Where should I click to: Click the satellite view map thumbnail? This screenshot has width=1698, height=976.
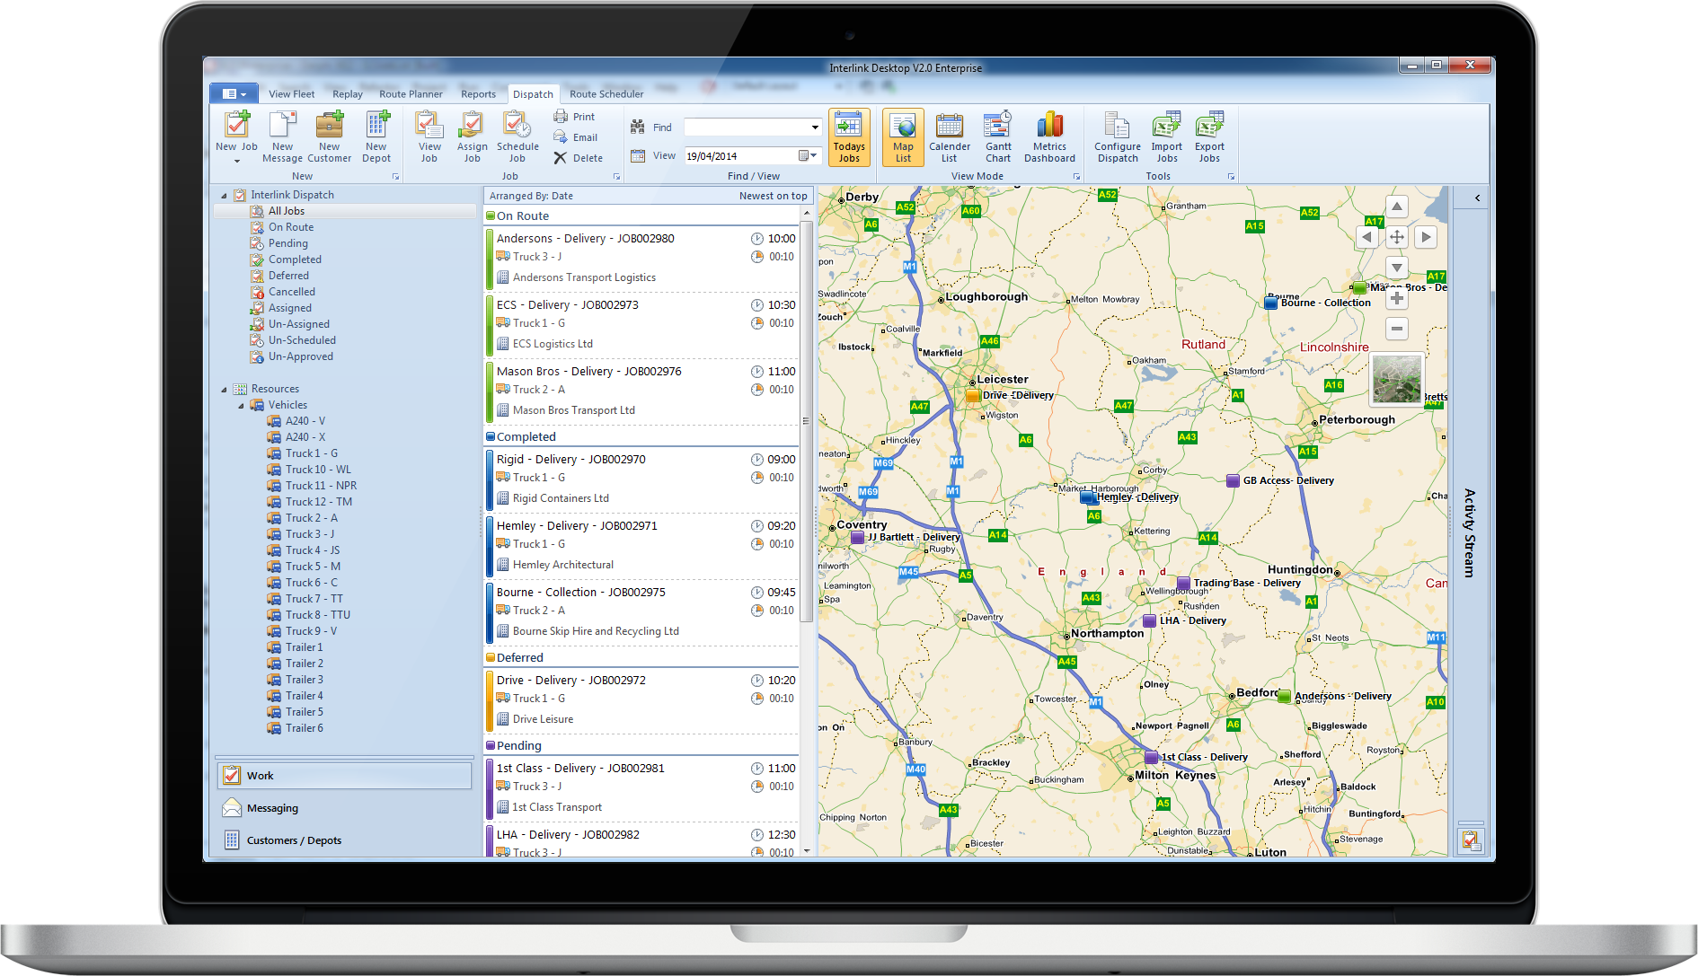pos(1396,378)
